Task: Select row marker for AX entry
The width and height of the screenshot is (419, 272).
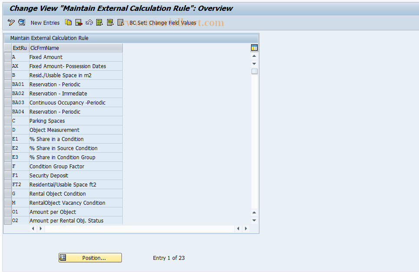Action: [8, 66]
